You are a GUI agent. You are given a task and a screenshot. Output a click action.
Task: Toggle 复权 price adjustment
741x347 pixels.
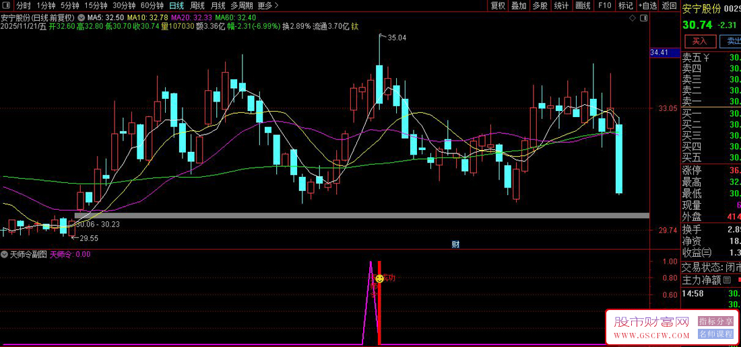(498, 5)
